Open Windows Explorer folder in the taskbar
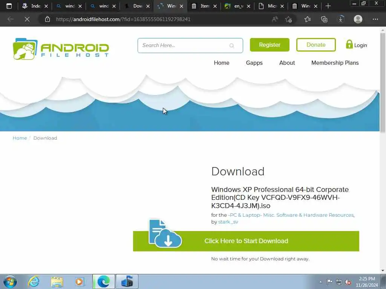This screenshot has width=386, height=289. pyautogui.click(x=57, y=281)
